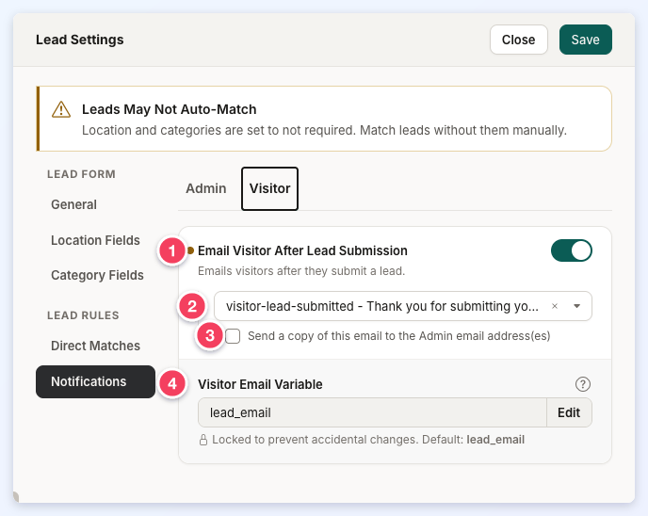Viewport: 648px width, 516px height.
Task: Click the lock icon beside the Locked note
Action: tap(202, 440)
